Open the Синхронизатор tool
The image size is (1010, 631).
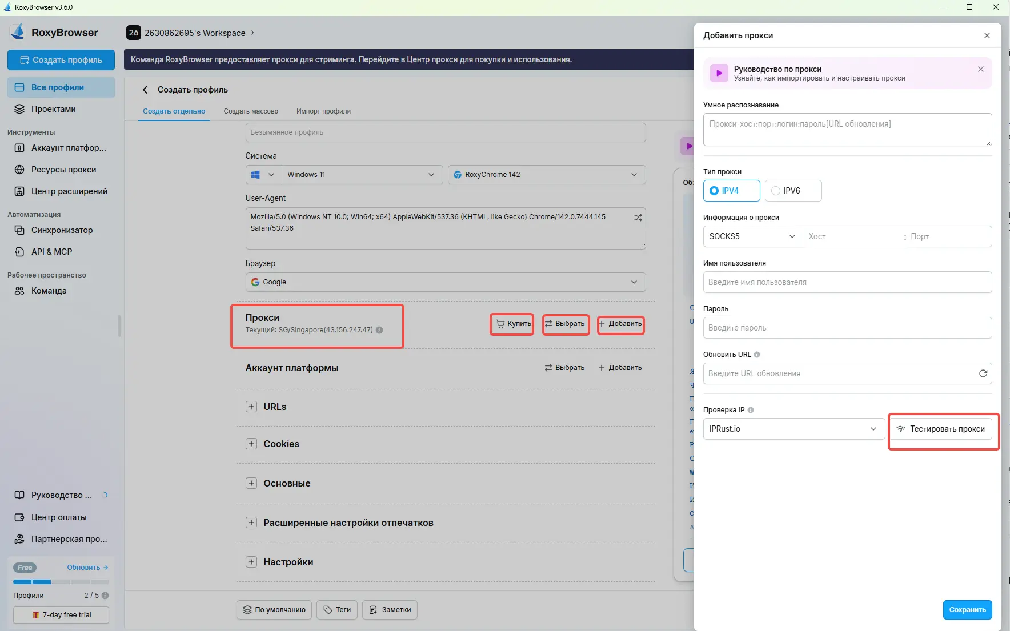coord(62,230)
